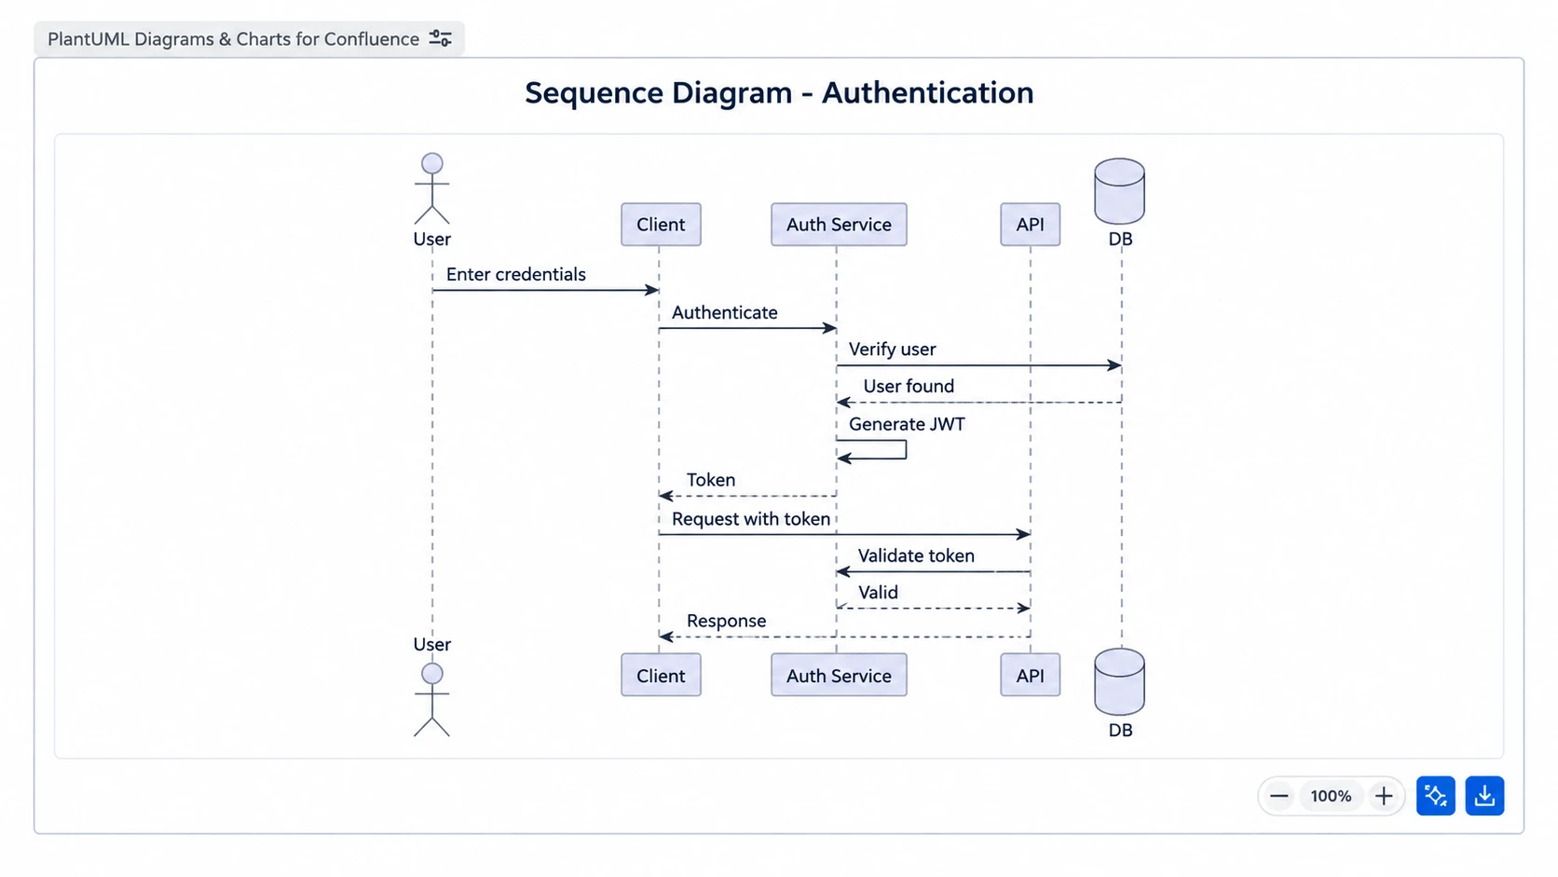The image size is (1558, 877).
Task: Click the top API participant box
Action: coord(1030,225)
